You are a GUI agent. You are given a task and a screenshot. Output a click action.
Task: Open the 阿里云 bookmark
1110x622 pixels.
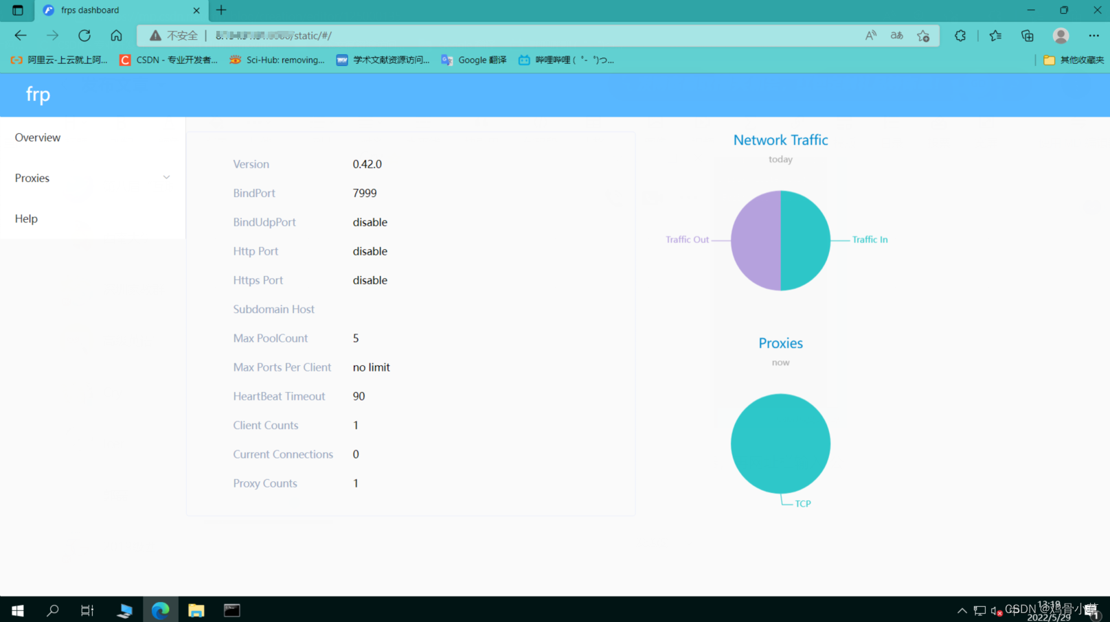59,60
